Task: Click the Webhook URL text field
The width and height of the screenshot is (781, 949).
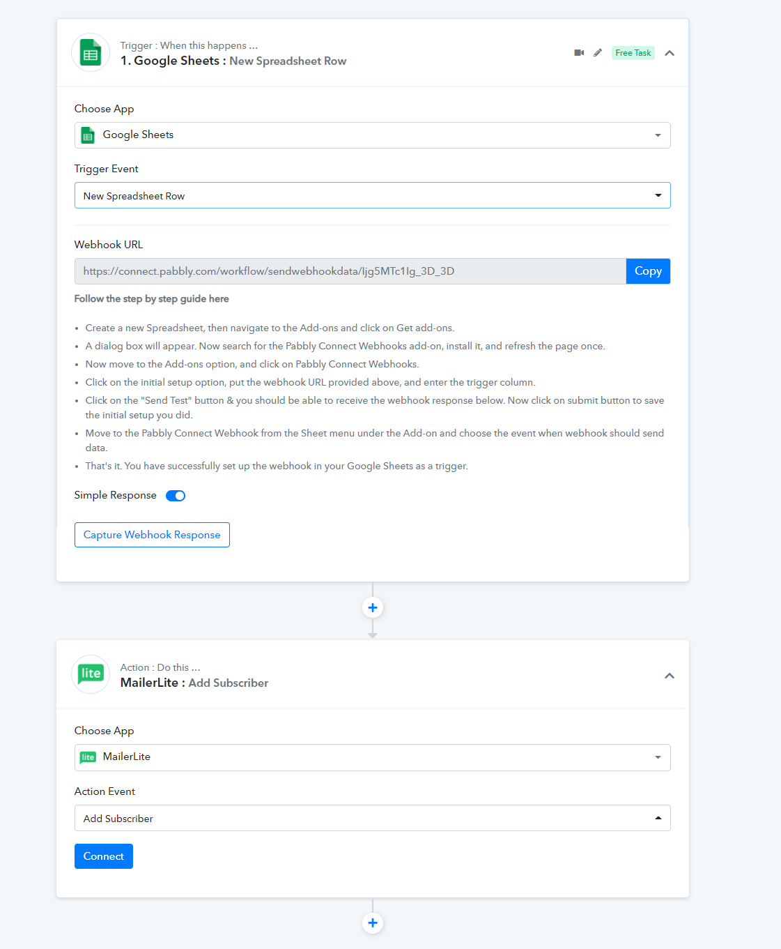Action: click(x=350, y=271)
